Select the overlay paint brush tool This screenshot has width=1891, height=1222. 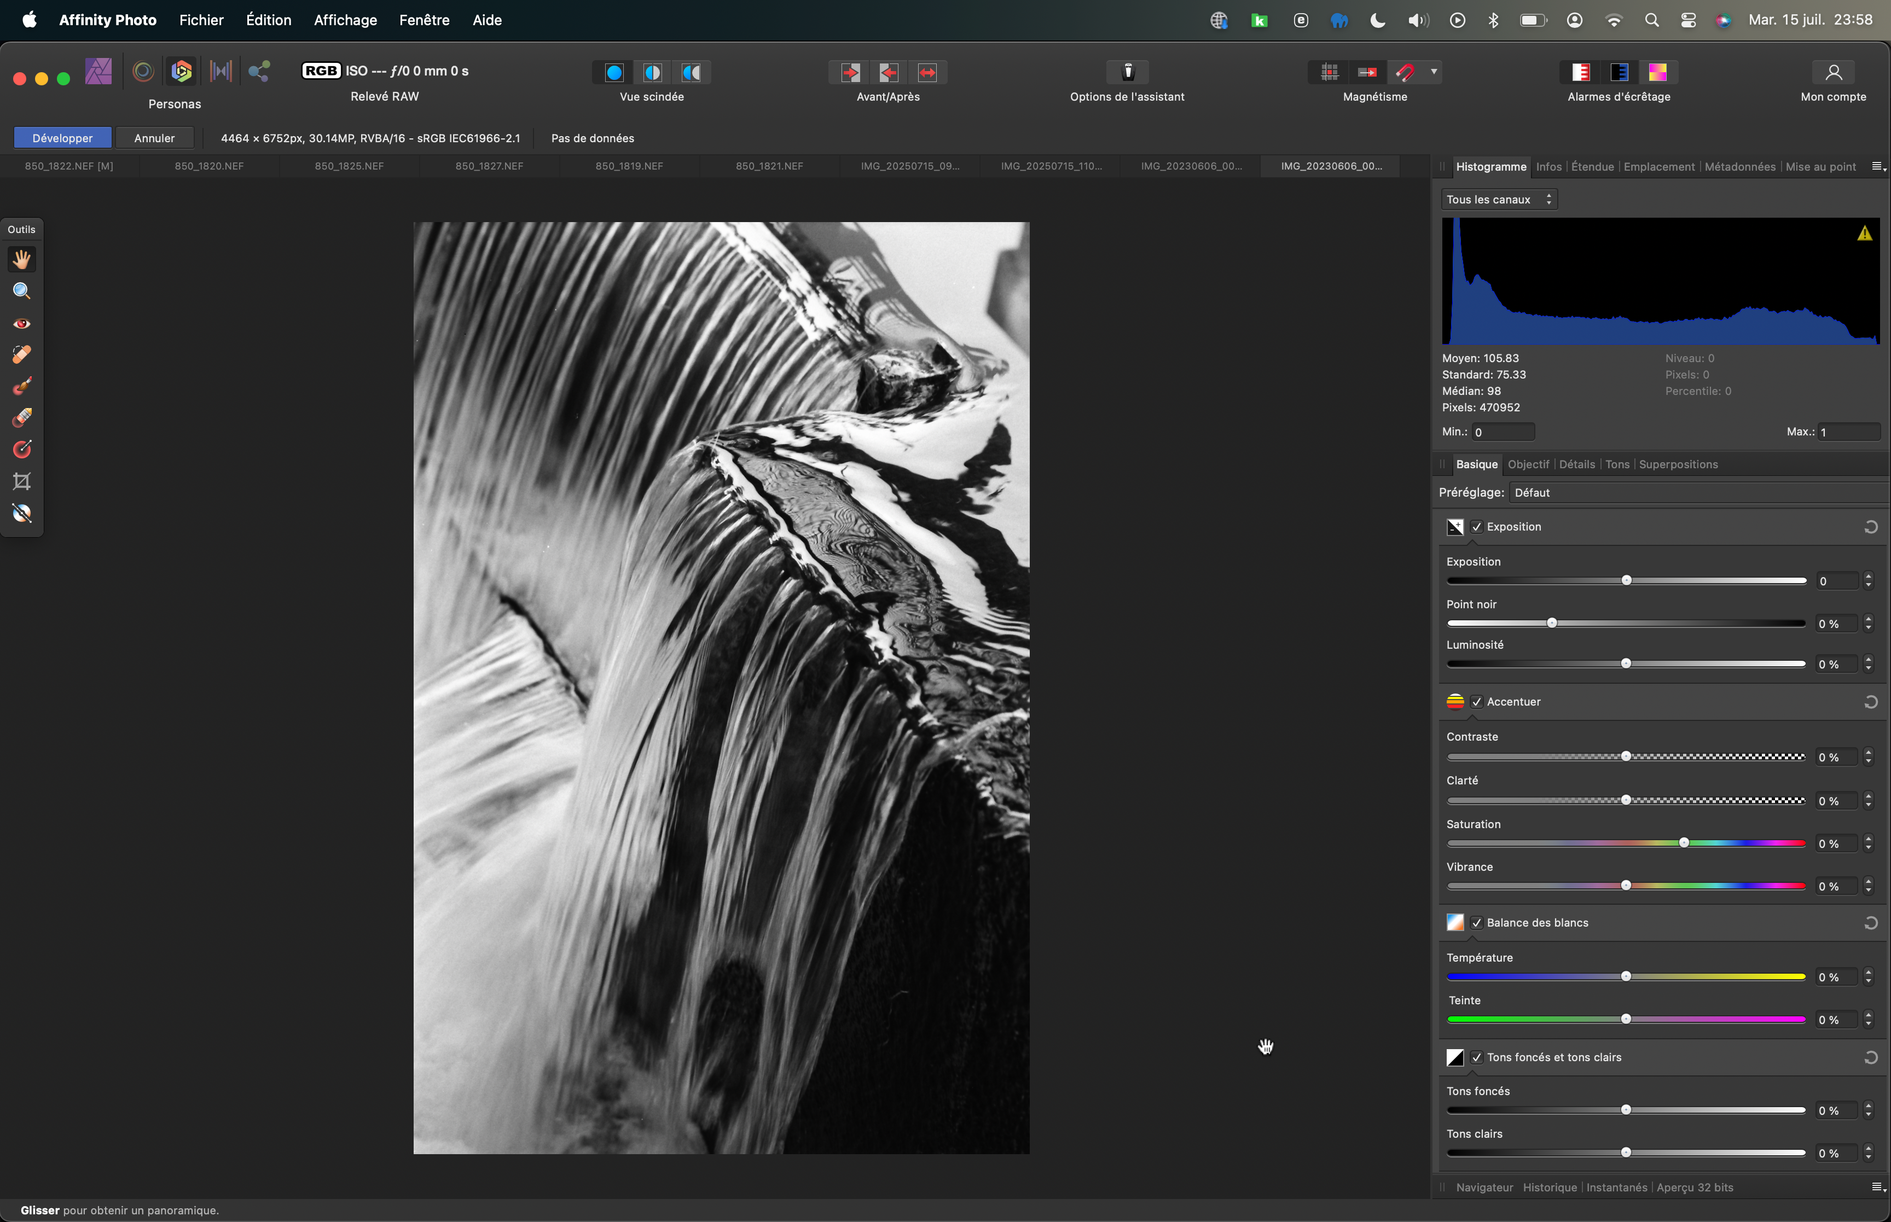[x=21, y=386]
